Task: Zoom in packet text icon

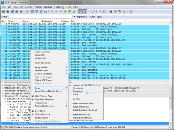Action: 91,11
